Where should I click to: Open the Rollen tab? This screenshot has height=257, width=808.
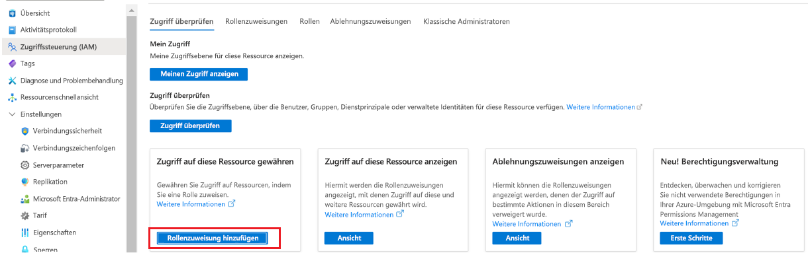tap(309, 21)
